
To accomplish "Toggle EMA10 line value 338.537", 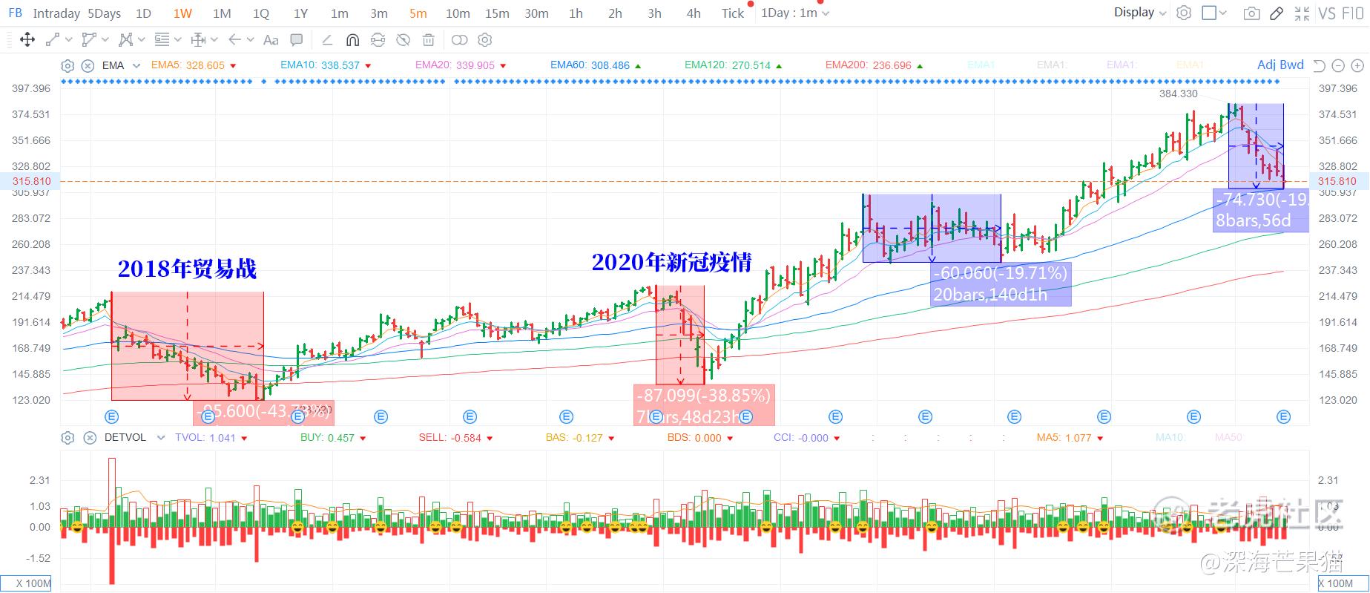I will [x=326, y=65].
